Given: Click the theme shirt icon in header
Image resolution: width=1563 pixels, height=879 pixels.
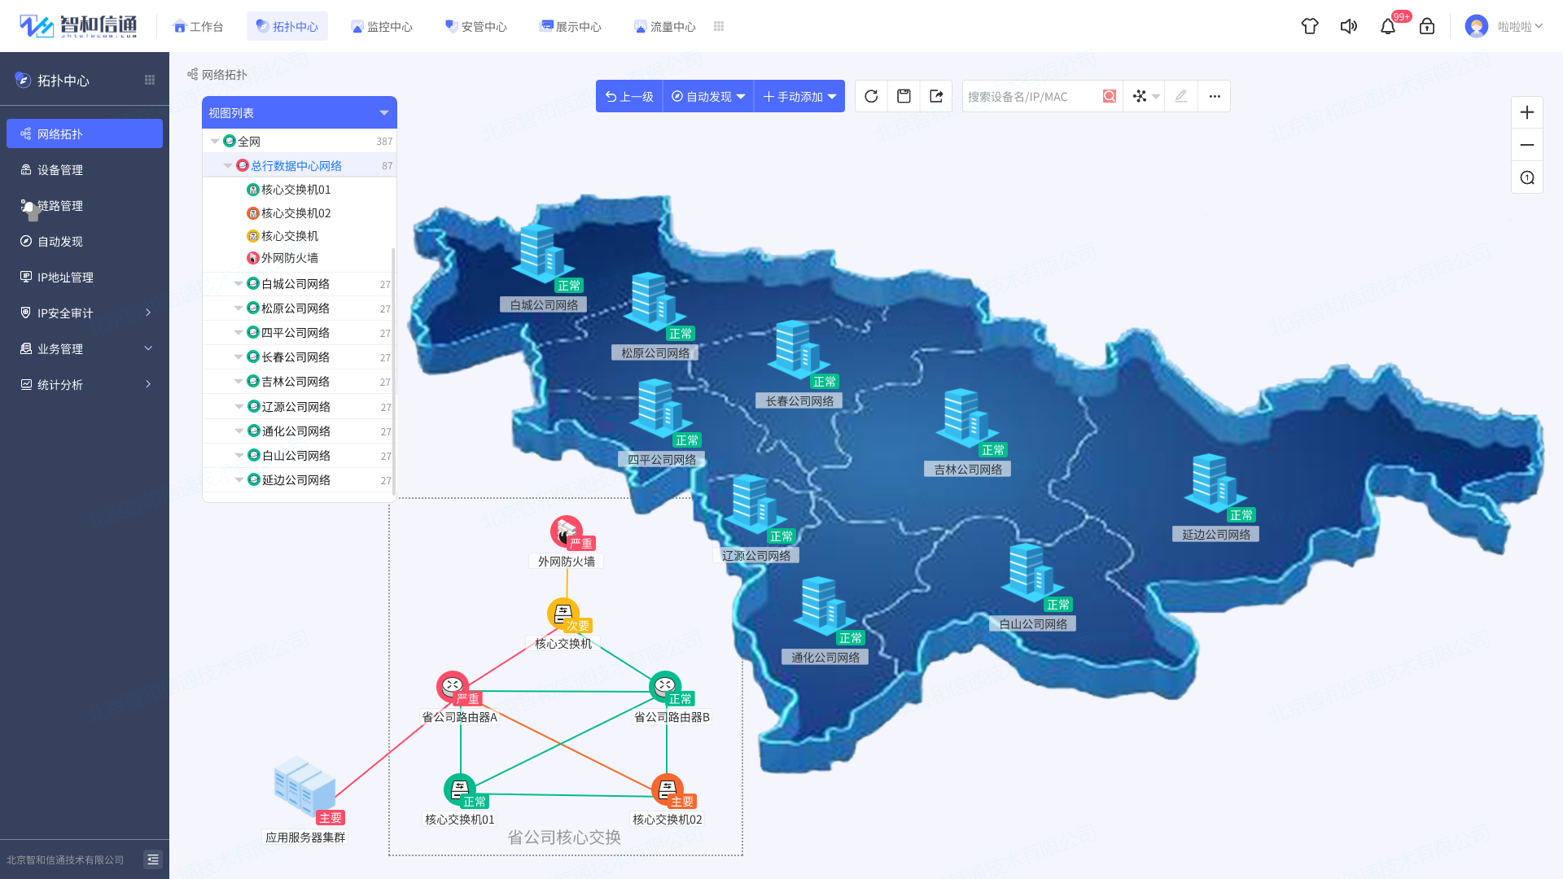Looking at the screenshot, I should tap(1310, 26).
